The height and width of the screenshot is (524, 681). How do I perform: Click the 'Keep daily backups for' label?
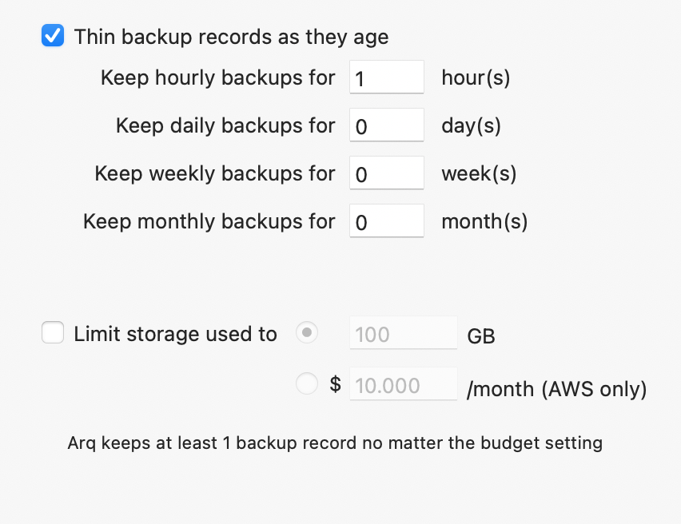coord(225,125)
